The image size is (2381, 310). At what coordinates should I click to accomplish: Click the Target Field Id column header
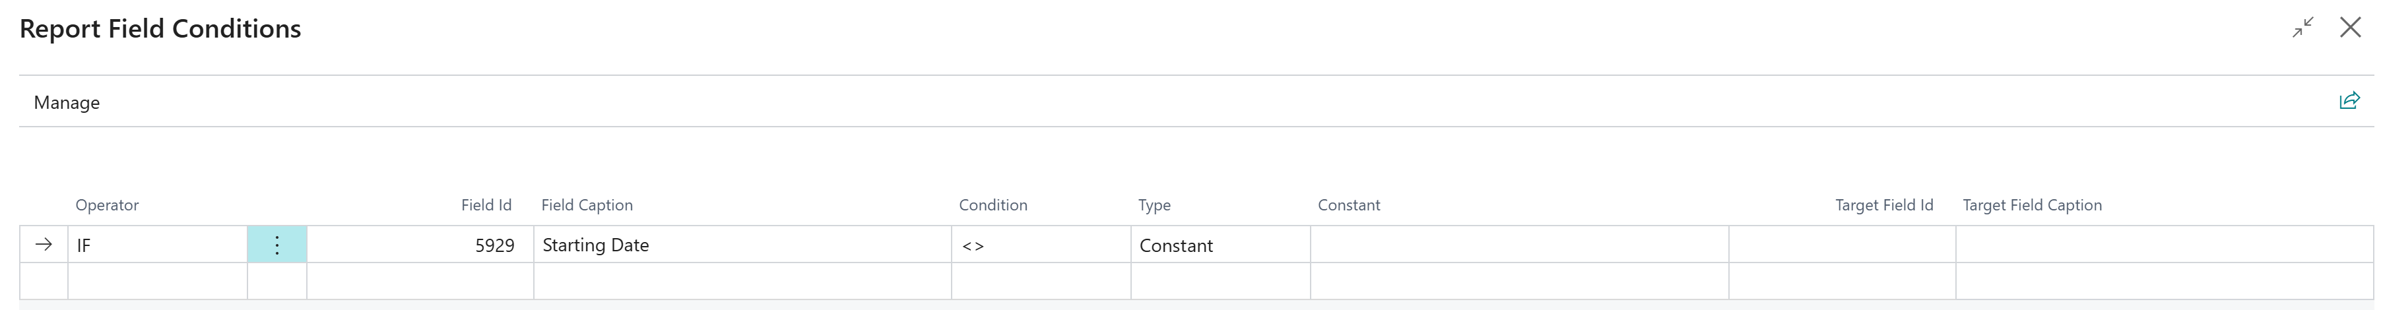[1883, 205]
